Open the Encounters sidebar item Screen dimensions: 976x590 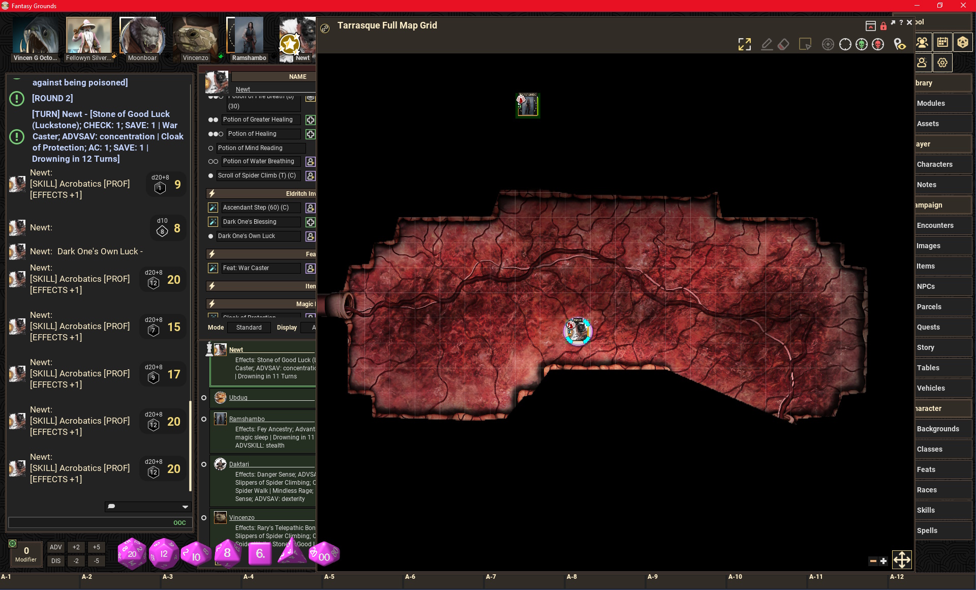click(943, 225)
